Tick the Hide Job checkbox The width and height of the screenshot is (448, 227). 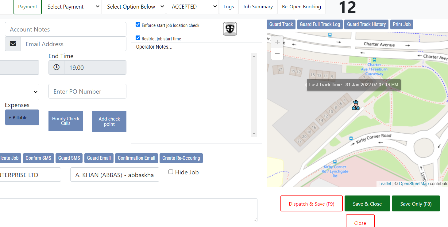pos(171,172)
